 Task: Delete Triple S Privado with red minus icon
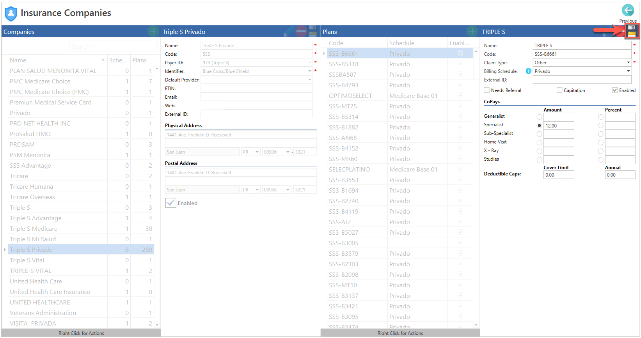[301, 32]
